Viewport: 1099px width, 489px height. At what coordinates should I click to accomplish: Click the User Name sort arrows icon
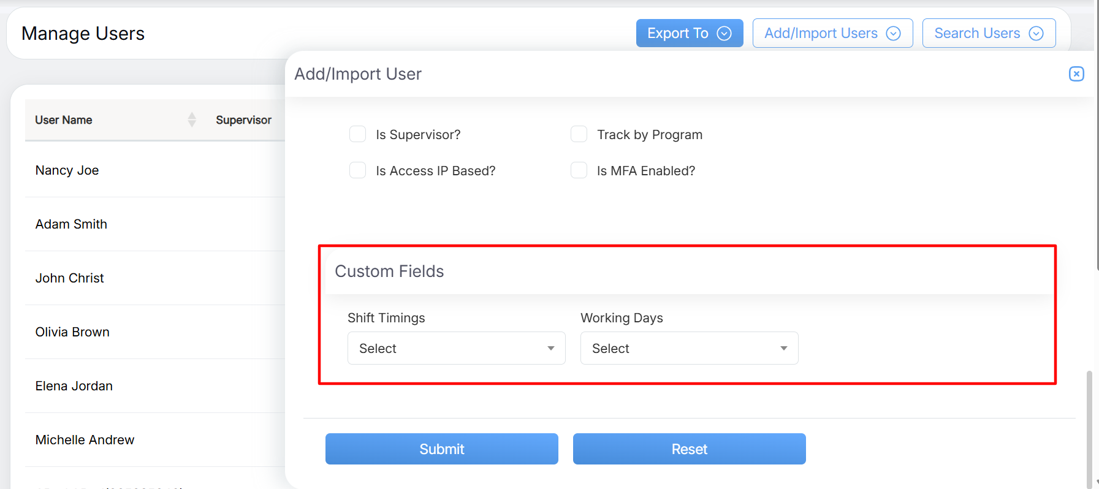click(192, 119)
